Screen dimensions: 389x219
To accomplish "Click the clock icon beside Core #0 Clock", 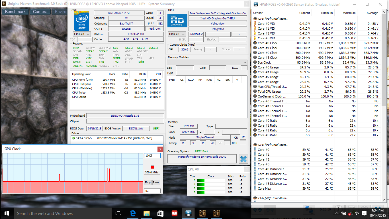I will [255, 43].
